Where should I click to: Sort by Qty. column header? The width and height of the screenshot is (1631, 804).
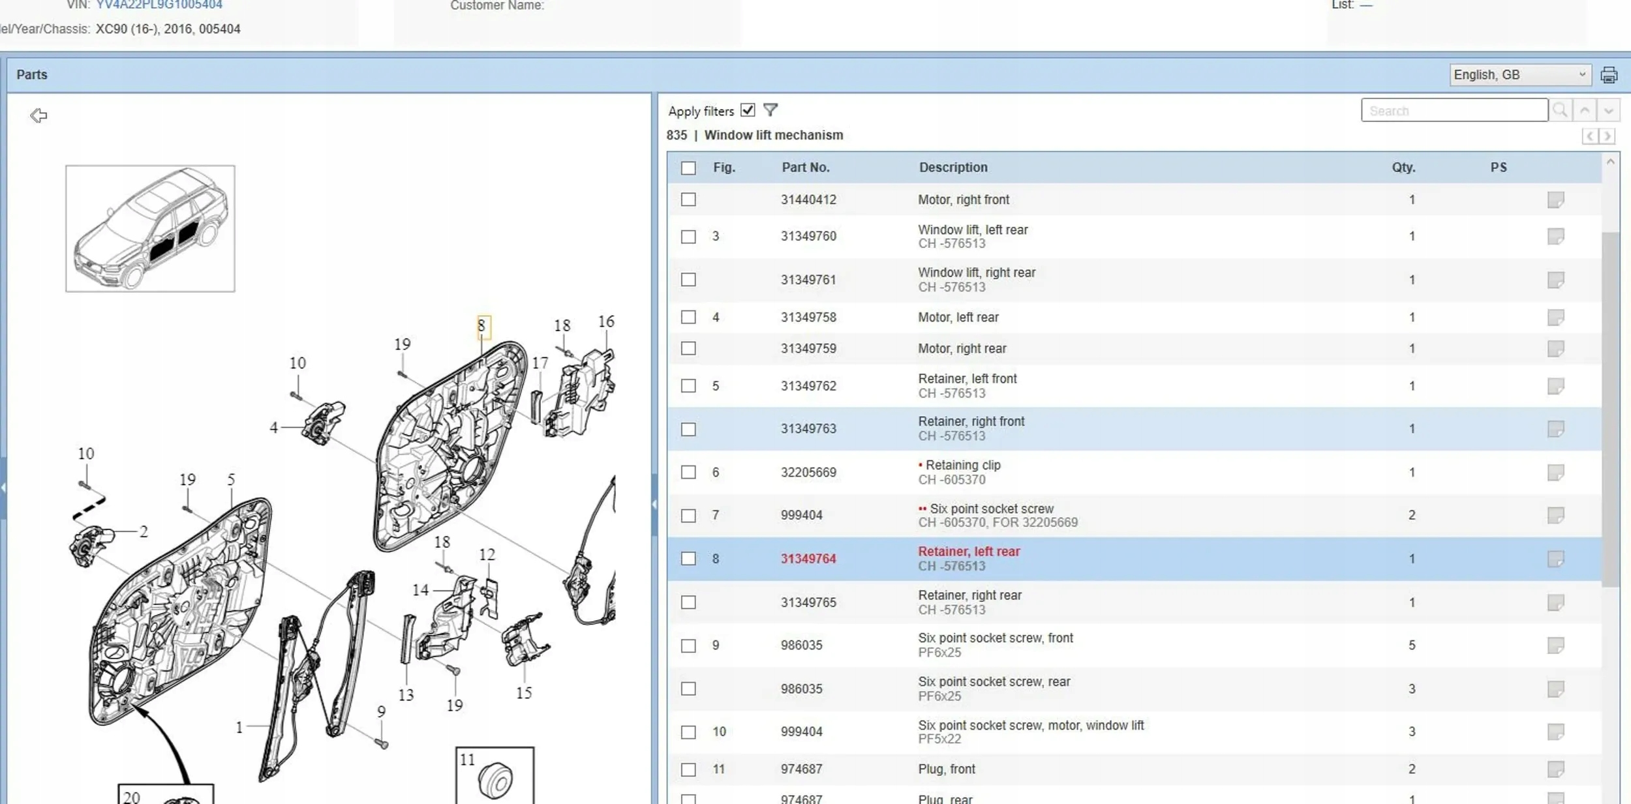[x=1403, y=168]
